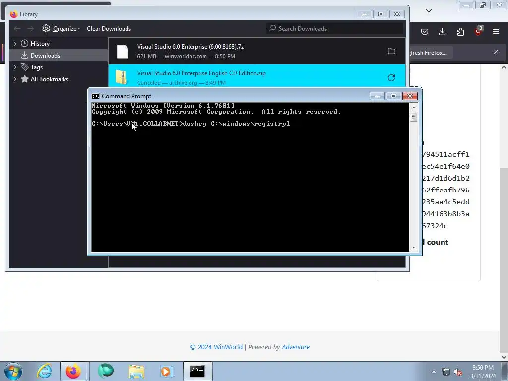
Task: Open Windows Media Player from taskbar
Action: pos(167,371)
